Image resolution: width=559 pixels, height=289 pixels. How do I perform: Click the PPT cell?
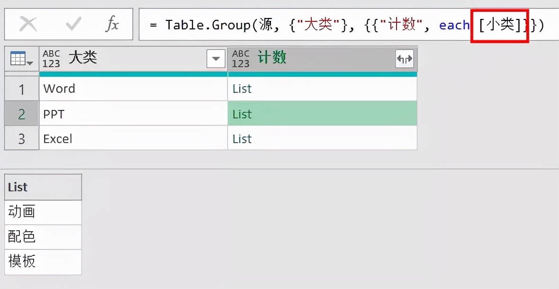click(x=54, y=114)
